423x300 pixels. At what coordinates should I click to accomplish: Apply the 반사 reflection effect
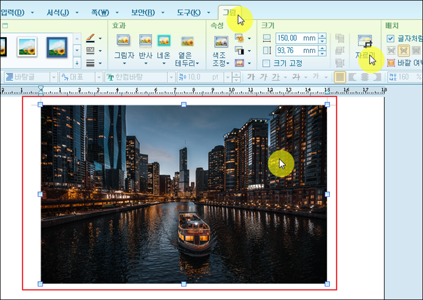[x=146, y=49]
